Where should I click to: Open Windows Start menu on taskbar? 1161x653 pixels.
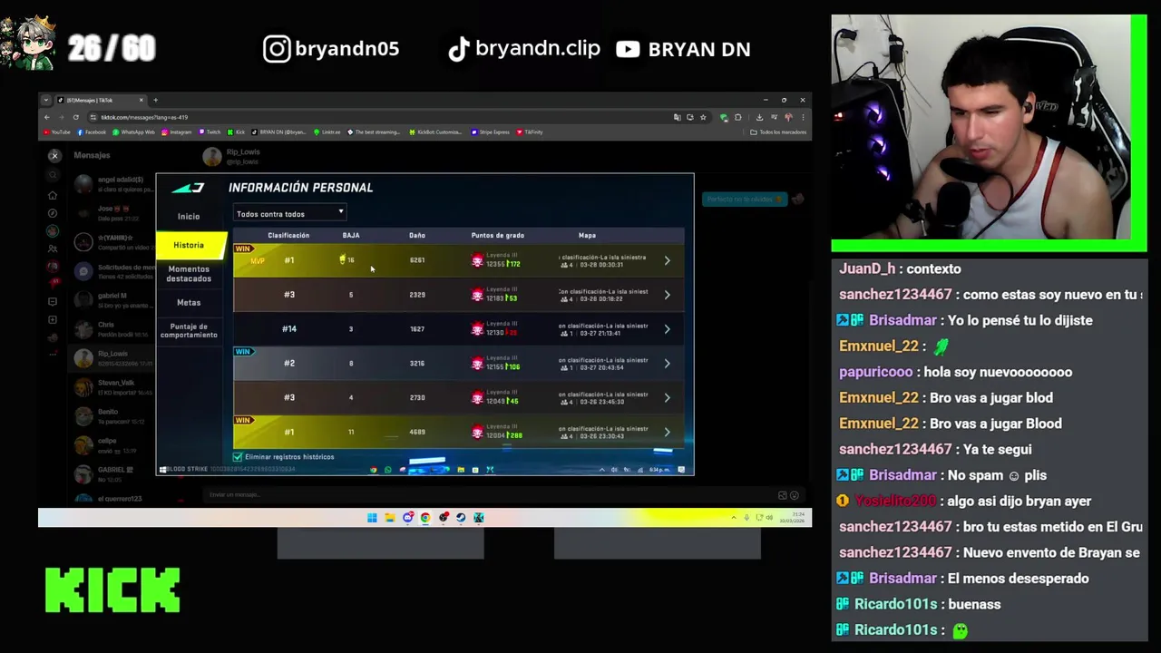pyautogui.click(x=372, y=518)
